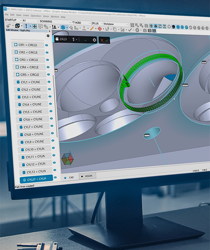Select the CYL12 feature row
This screenshot has height=250, width=210.
(x=35, y=164)
